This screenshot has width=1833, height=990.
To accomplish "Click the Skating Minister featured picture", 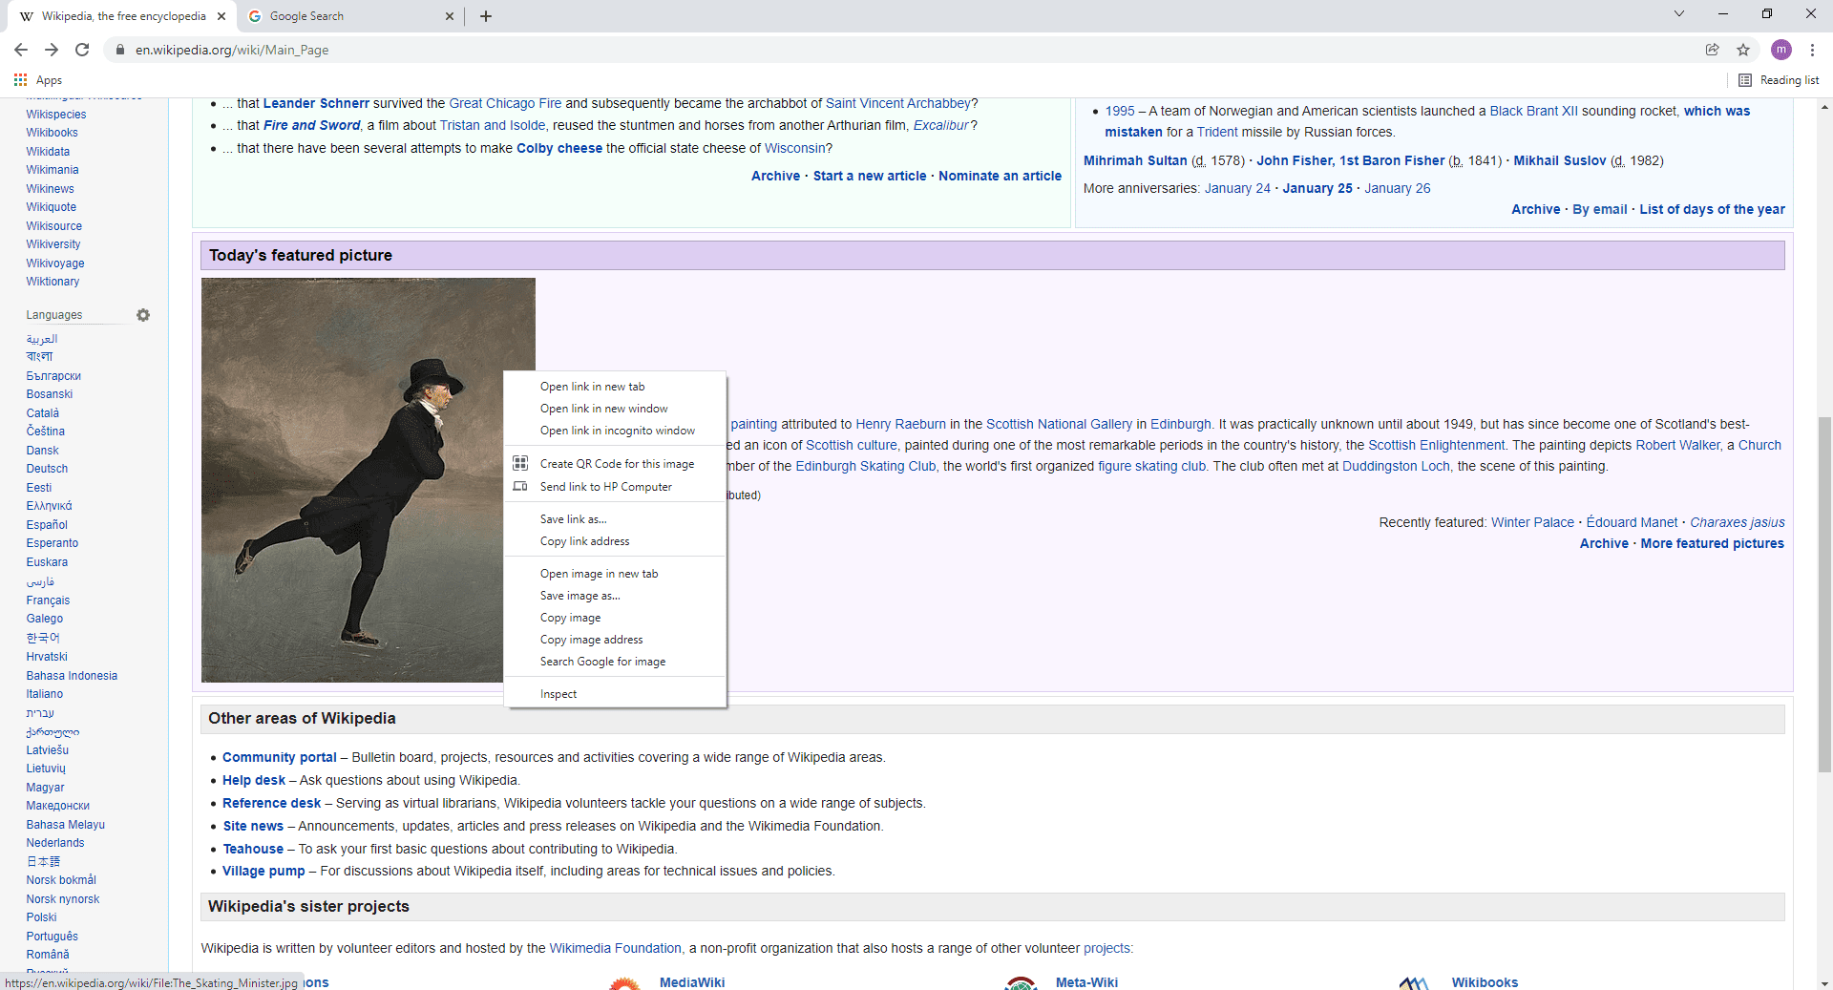I will click(352, 480).
